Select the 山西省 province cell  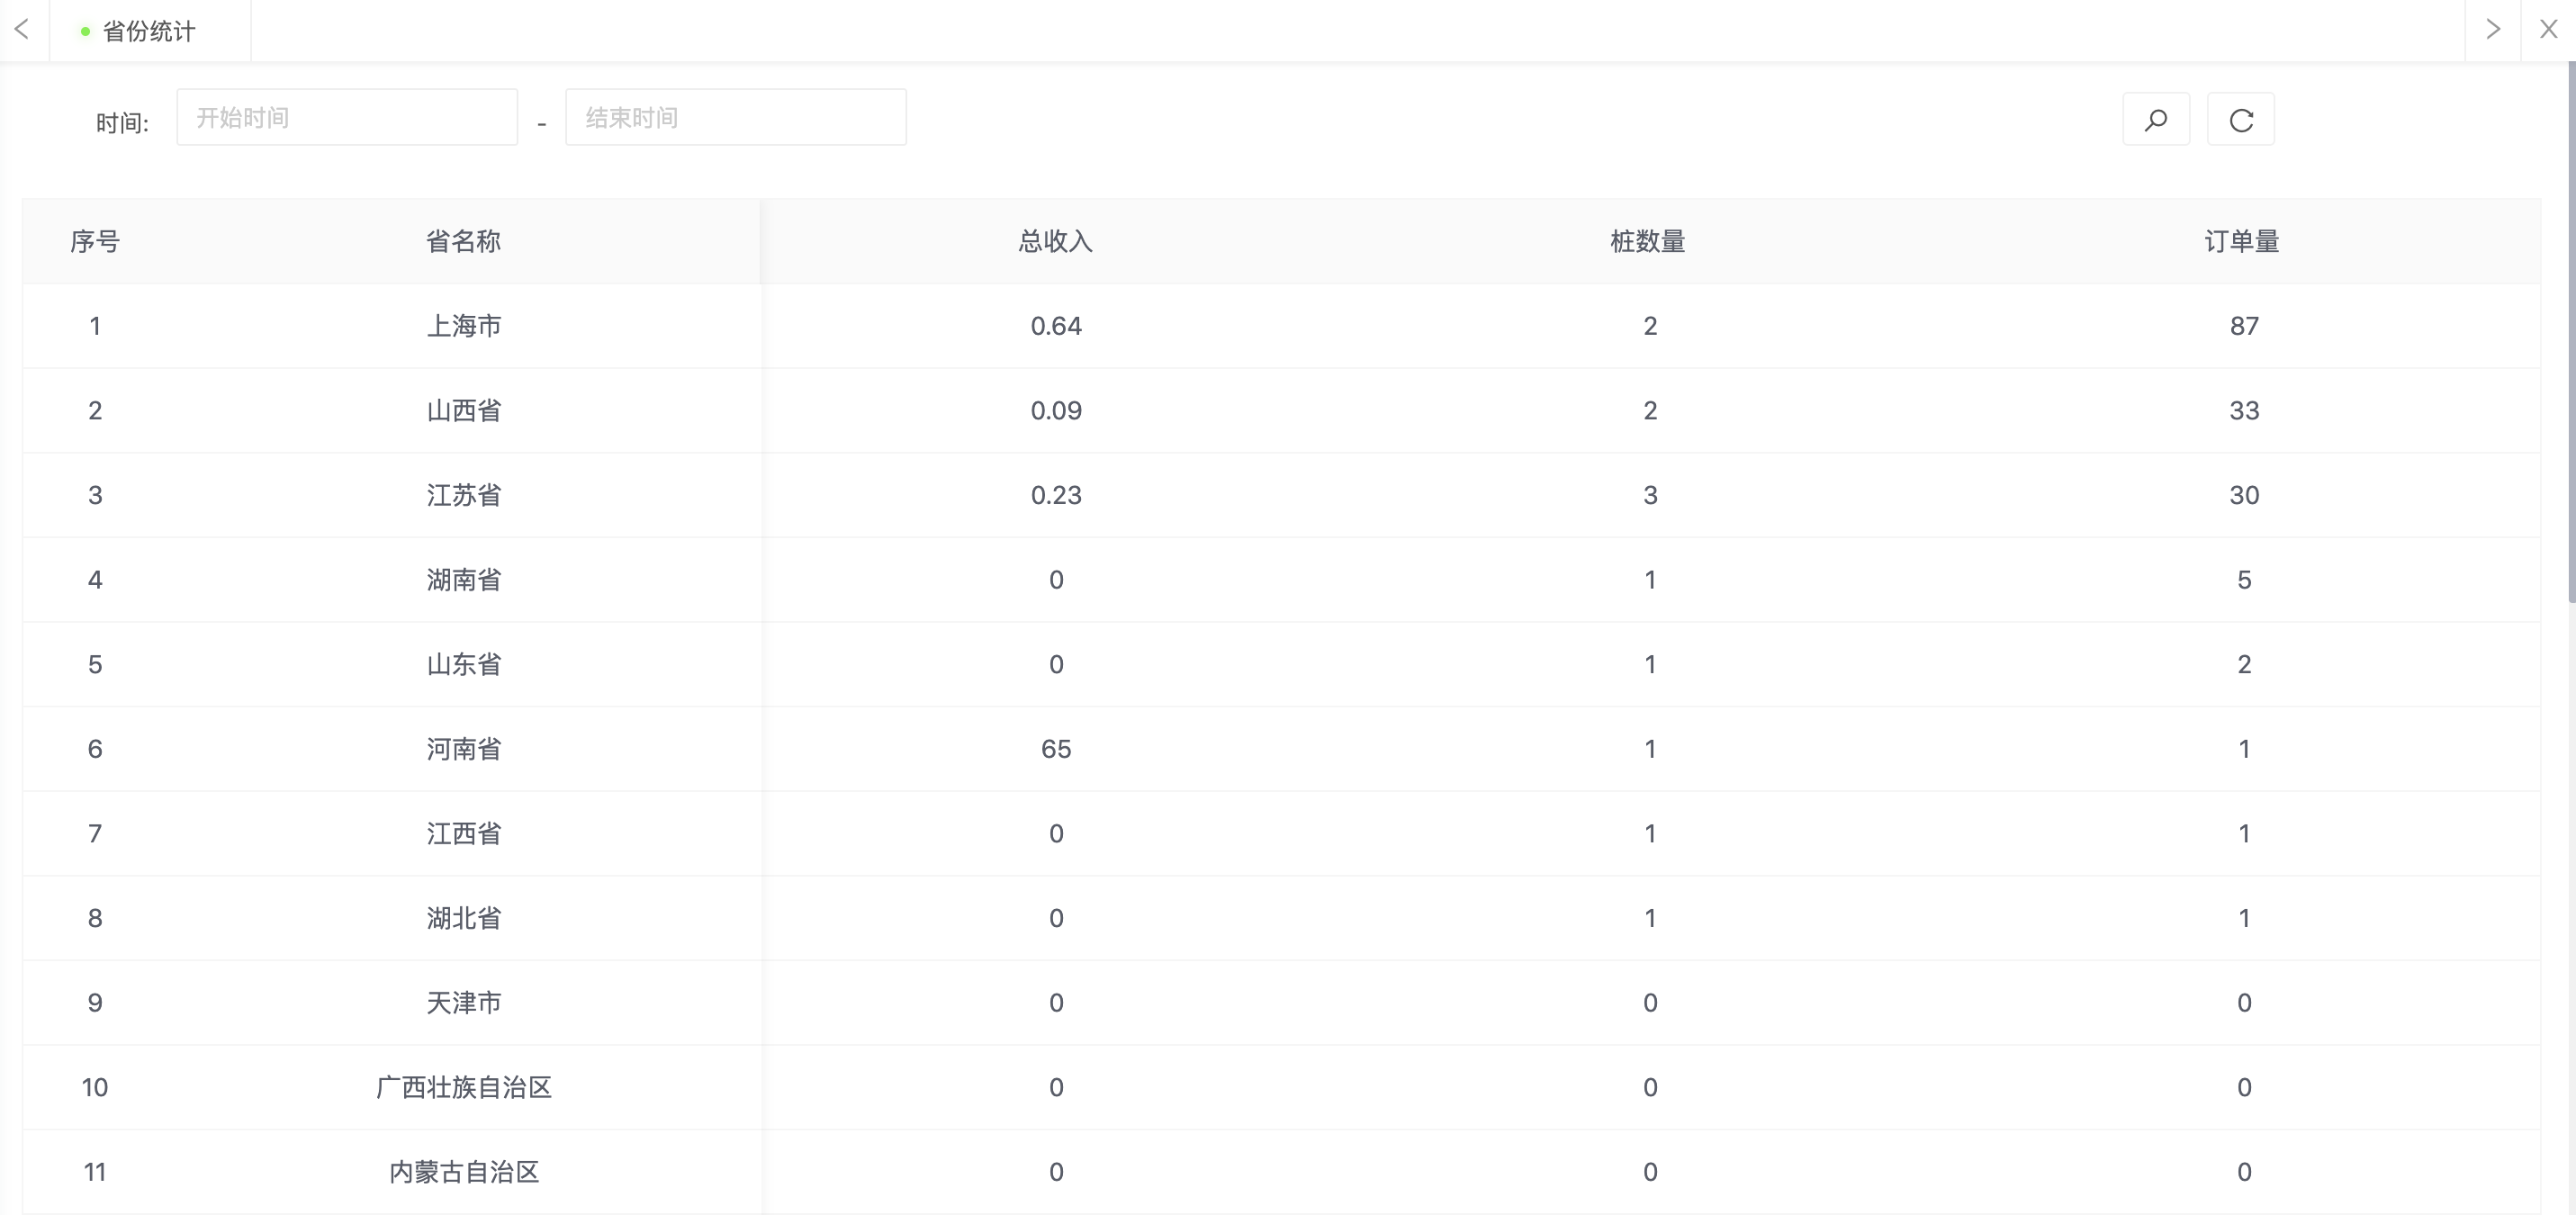tap(463, 411)
